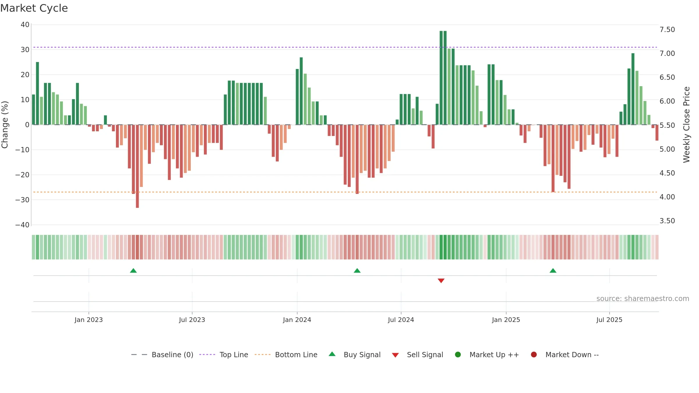Click the Jul 2024 axis label
The image size is (699, 393).
click(x=401, y=320)
